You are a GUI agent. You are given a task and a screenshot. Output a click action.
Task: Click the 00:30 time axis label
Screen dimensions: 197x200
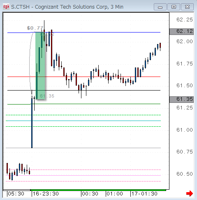point(90,194)
